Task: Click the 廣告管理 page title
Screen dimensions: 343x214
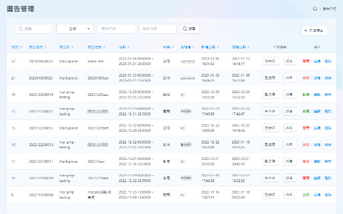Action: point(20,9)
